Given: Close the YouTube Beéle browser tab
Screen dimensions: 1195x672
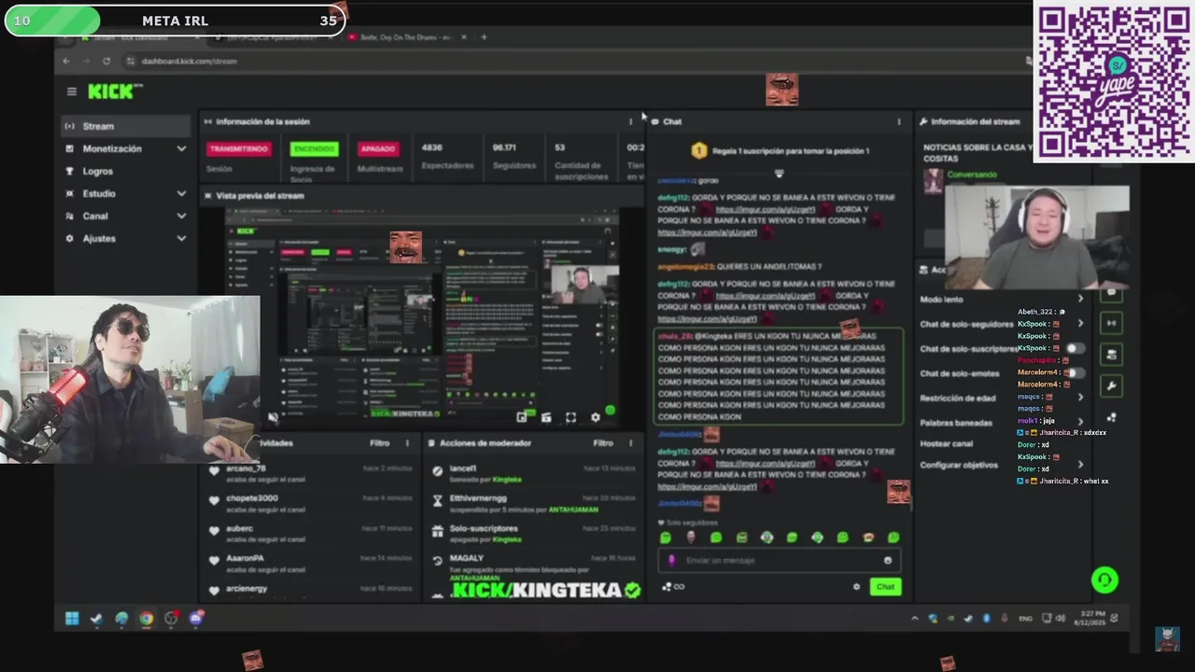Looking at the screenshot, I should 466,37.
